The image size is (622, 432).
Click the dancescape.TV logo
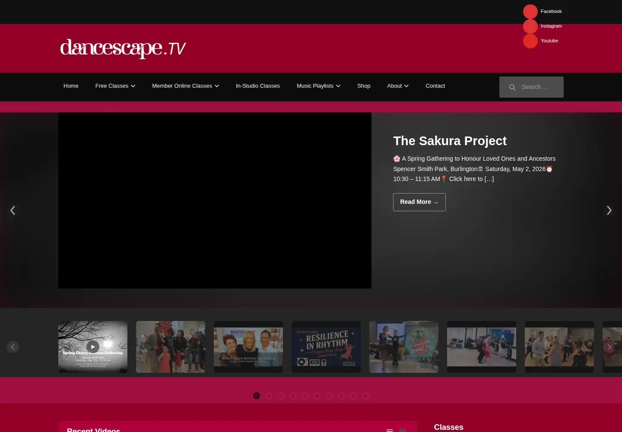(x=123, y=48)
